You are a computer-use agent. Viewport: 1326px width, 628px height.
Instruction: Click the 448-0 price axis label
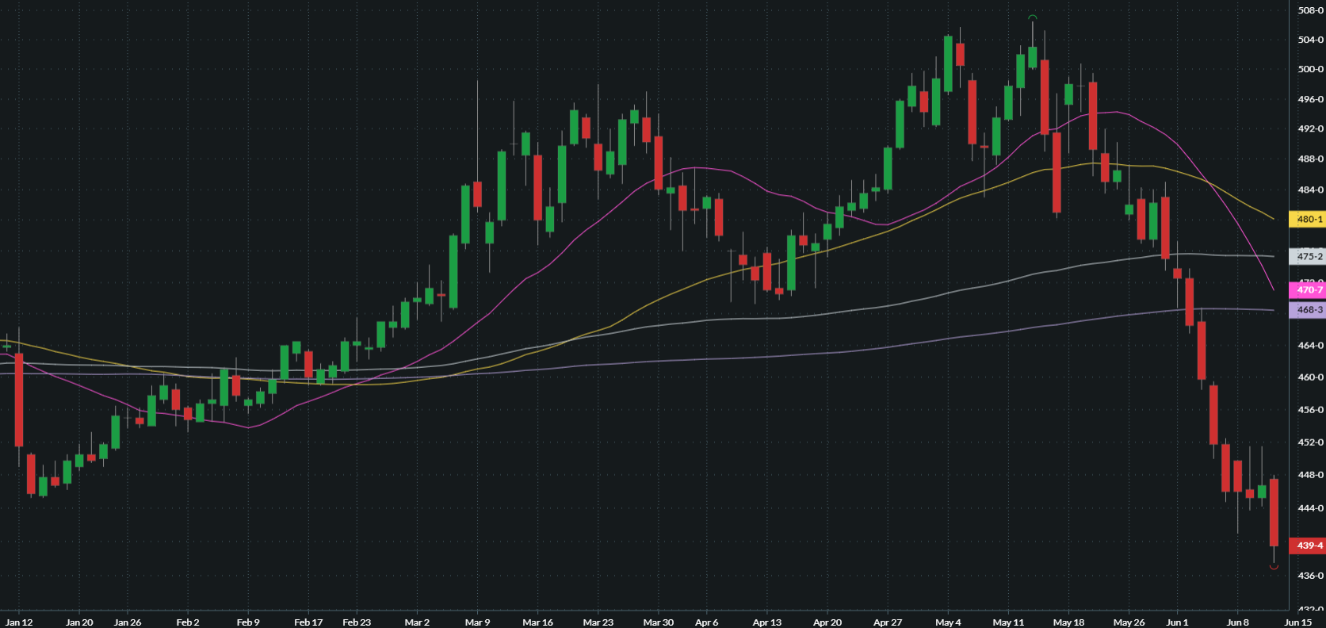1310,475
